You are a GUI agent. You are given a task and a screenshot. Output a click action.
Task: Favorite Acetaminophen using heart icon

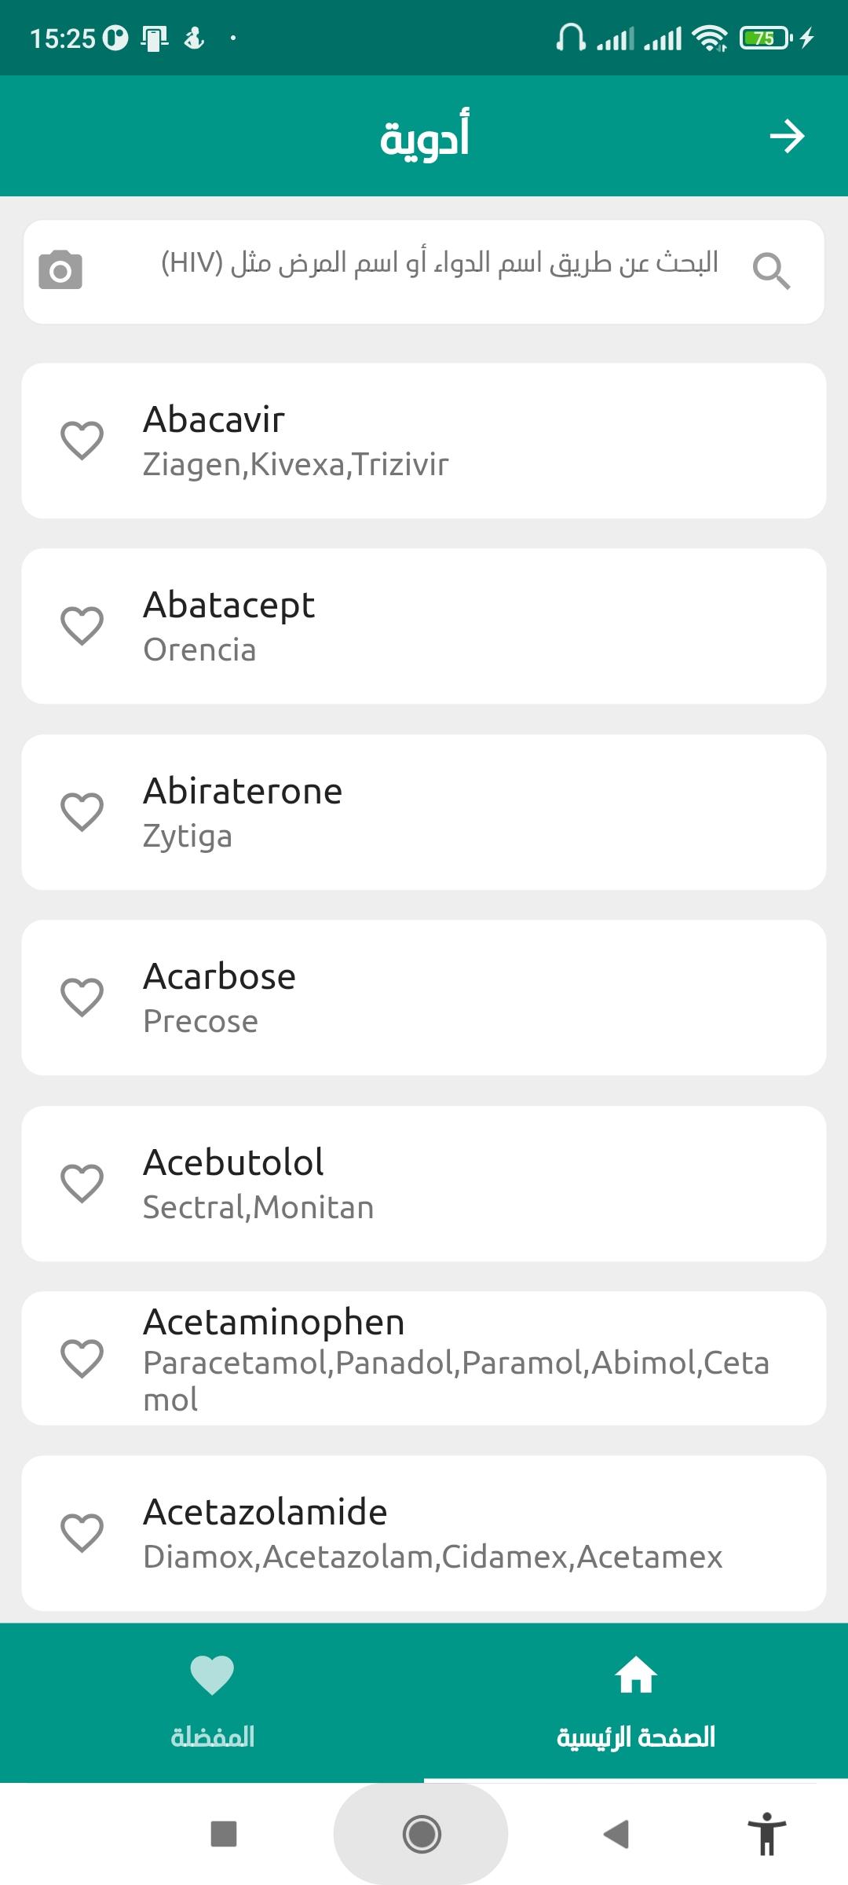tap(82, 1358)
